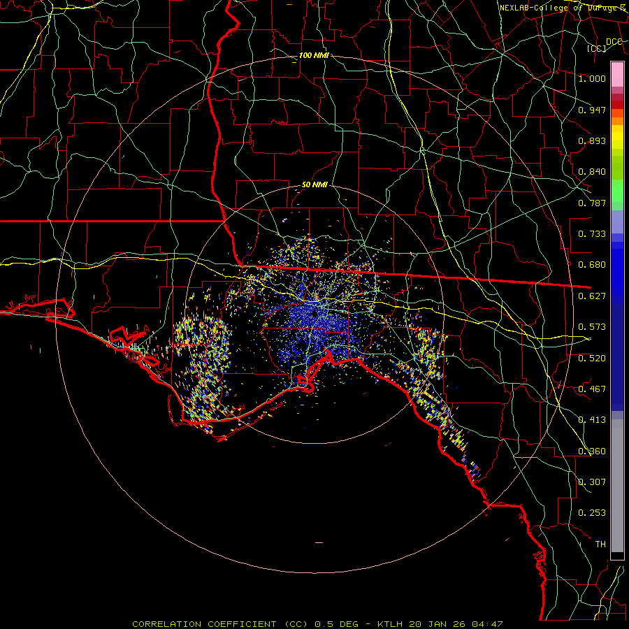Click the 0.680 scale value
The width and height of the screenshot is (629, 629).
click(592, 264)
